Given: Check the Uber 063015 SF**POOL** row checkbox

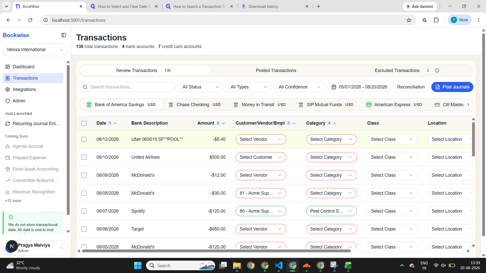Looking at the screenshot, I should (84, 139).
